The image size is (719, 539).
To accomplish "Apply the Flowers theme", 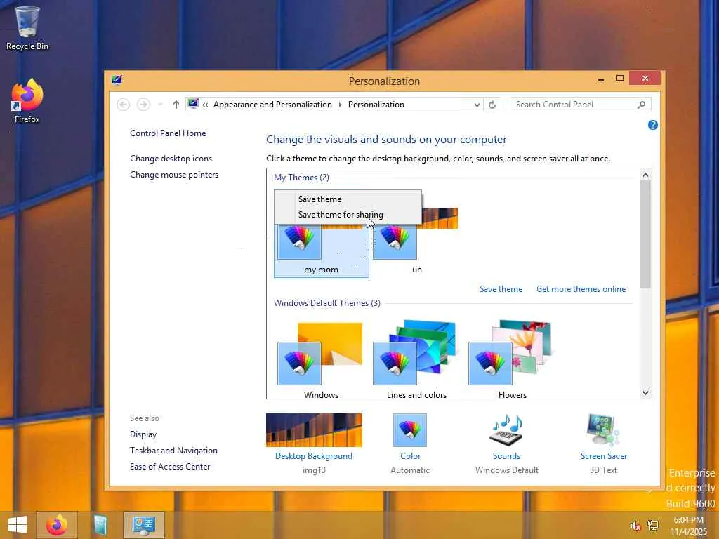I will [512, 359].
